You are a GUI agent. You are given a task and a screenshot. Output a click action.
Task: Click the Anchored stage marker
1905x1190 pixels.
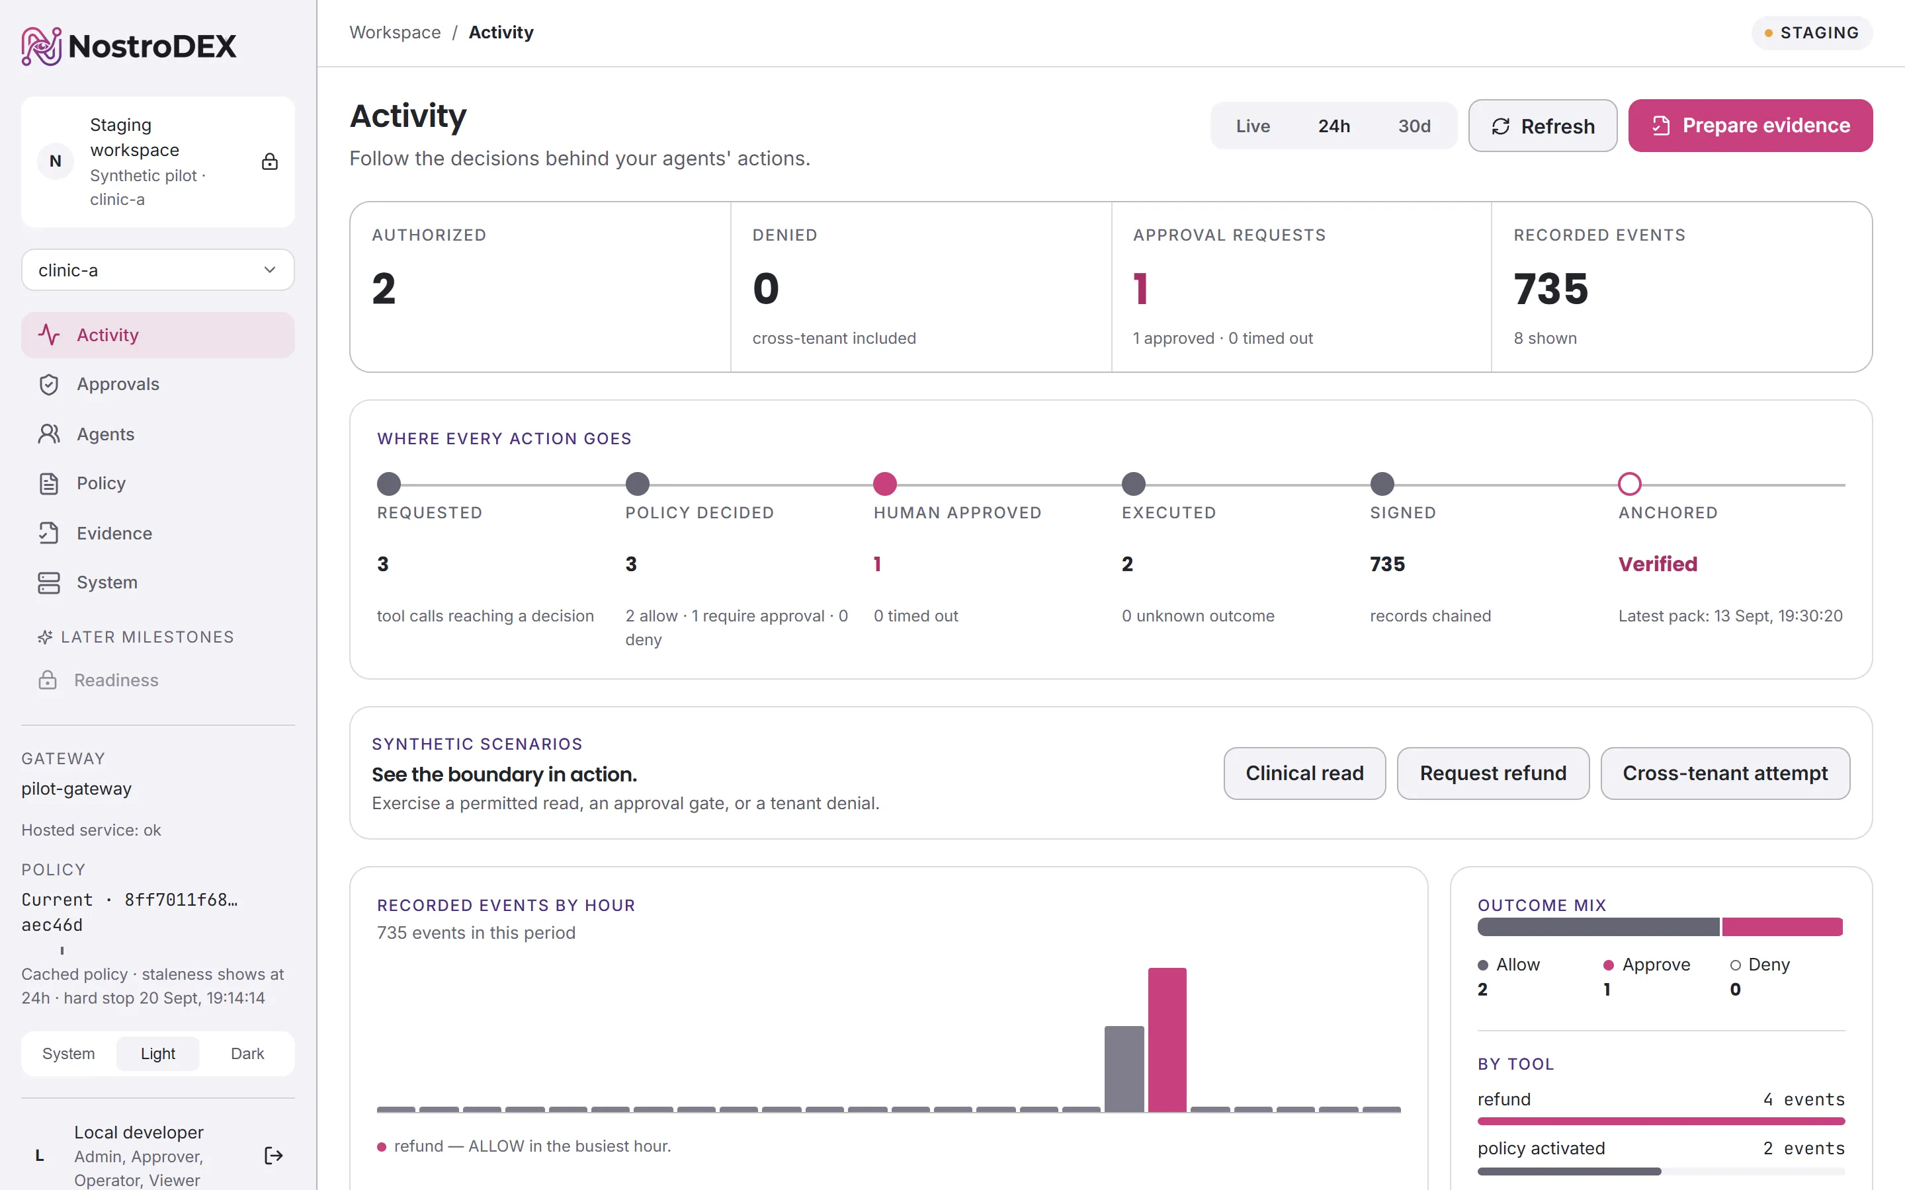pos(1629,483)
